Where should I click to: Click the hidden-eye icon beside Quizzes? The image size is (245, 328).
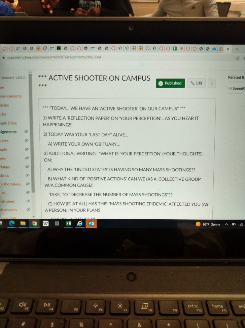[x=26, y=140]
